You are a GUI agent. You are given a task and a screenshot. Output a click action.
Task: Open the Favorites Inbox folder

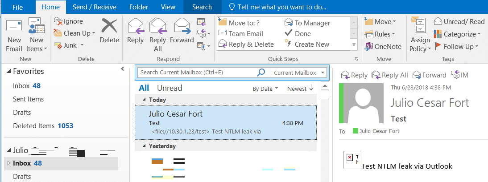coord(27,86)
